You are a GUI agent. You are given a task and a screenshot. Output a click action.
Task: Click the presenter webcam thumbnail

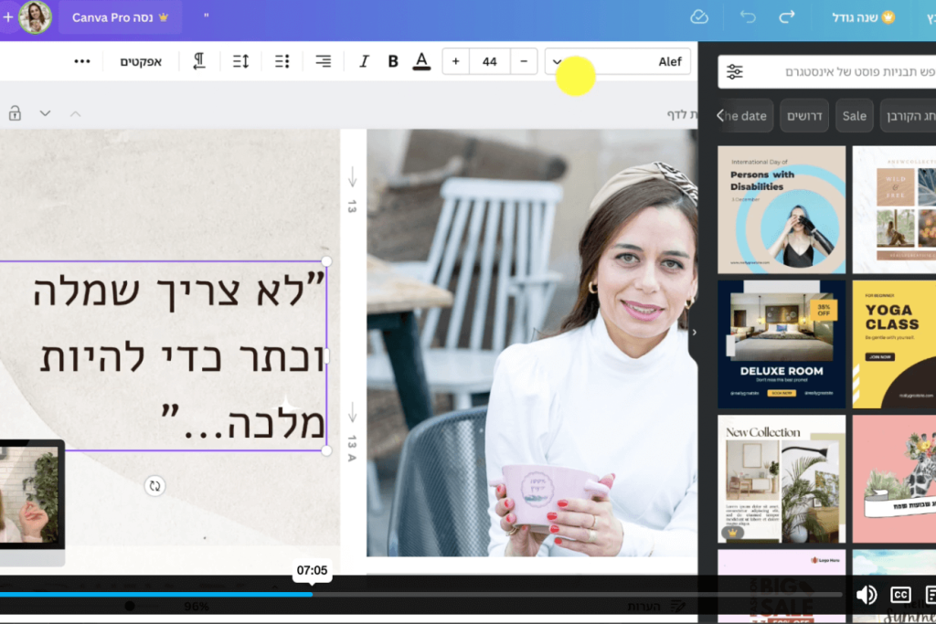[31, 494]
